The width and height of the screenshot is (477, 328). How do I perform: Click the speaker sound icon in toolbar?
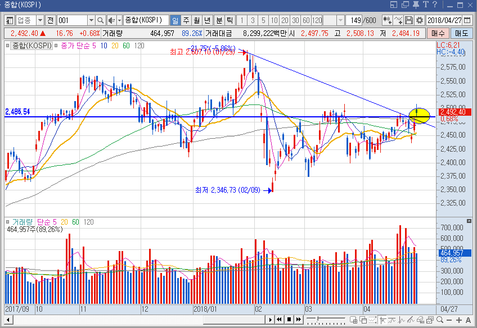(111, 20)
